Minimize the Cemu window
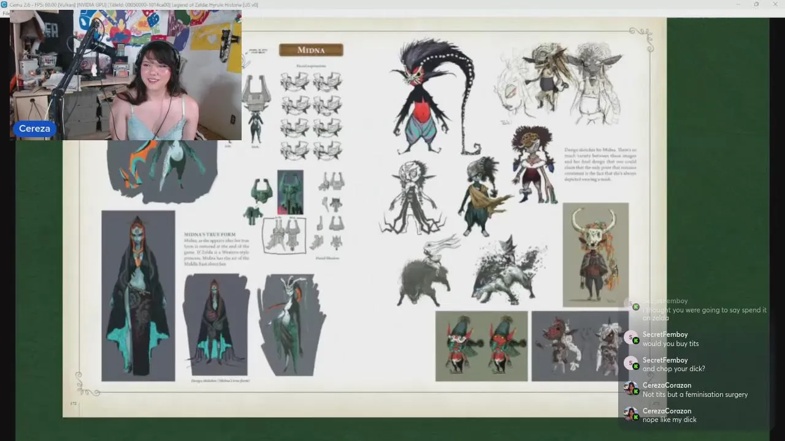The image size is (785, 441). 738,4
